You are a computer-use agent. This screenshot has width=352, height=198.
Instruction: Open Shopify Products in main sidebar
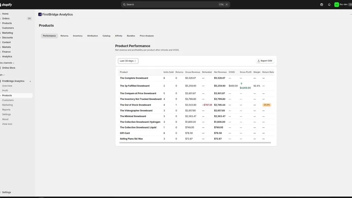click(7, 23)
